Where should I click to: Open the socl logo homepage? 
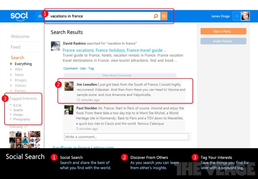19,16
